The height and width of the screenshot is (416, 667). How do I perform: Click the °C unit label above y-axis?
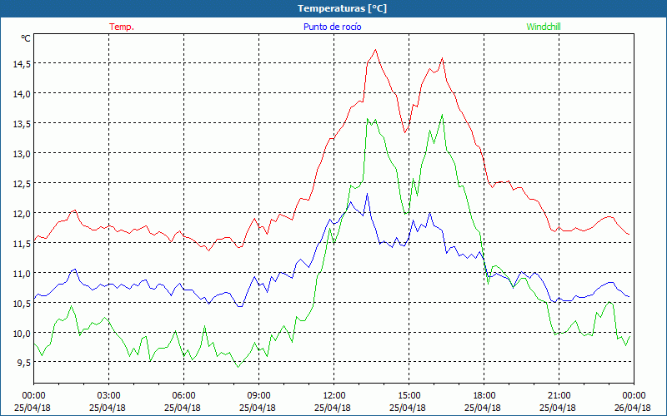point(26,38)
